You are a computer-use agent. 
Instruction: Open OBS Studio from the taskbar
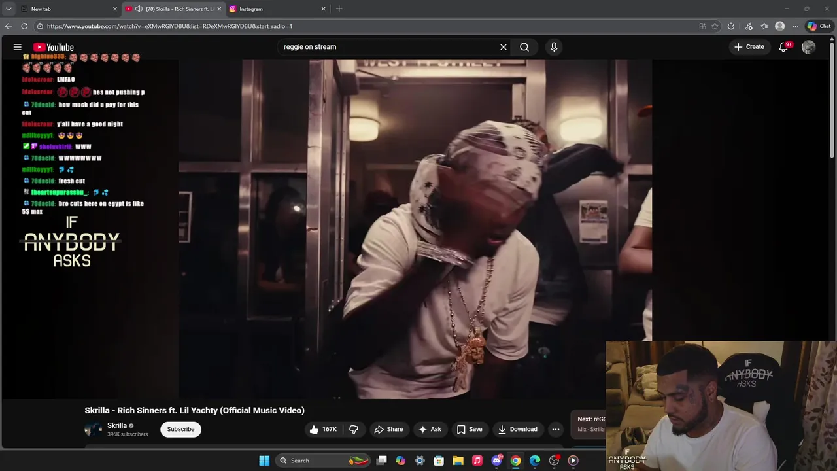(554, 461)
